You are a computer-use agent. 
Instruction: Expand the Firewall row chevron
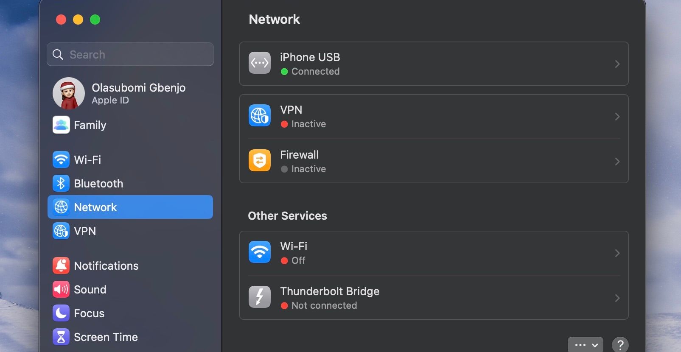tap(617, 162)
